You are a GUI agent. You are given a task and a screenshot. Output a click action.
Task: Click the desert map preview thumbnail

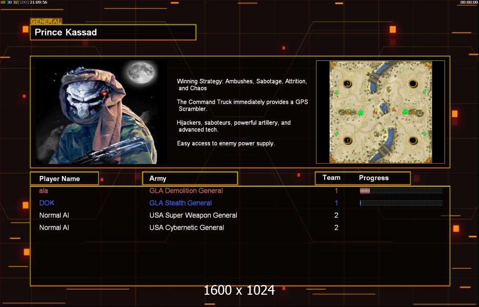coord(380,112)
